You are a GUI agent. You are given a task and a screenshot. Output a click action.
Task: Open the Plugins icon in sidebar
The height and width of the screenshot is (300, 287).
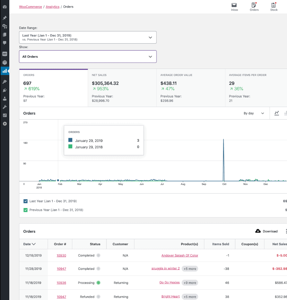4,90
